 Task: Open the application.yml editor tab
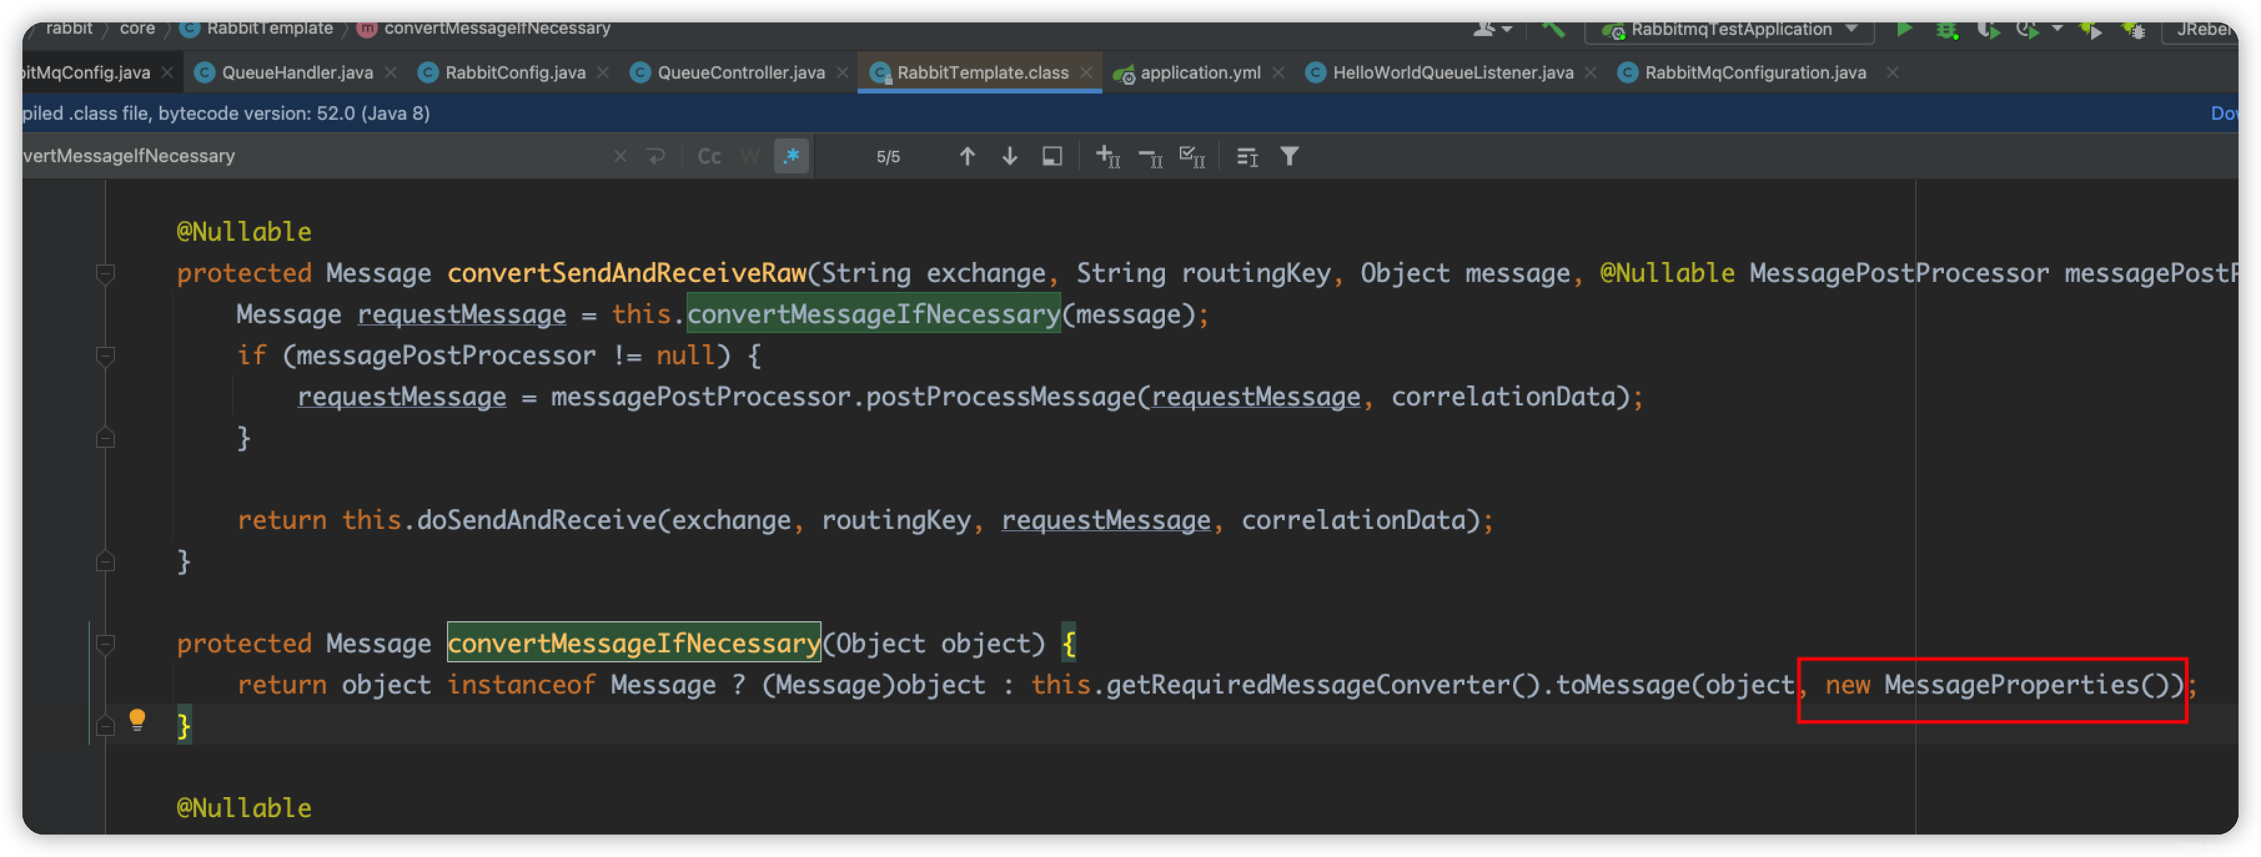1199,73
